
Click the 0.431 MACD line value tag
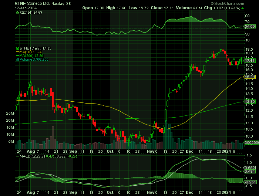[250, 172]
